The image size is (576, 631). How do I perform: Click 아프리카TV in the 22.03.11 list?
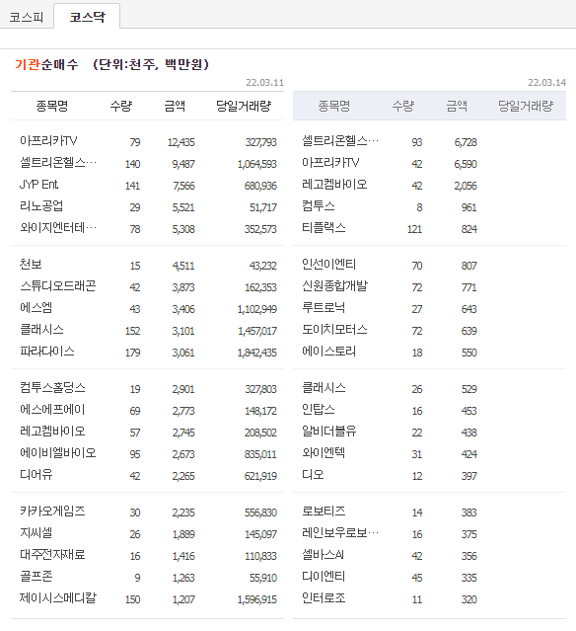point(48,141)
